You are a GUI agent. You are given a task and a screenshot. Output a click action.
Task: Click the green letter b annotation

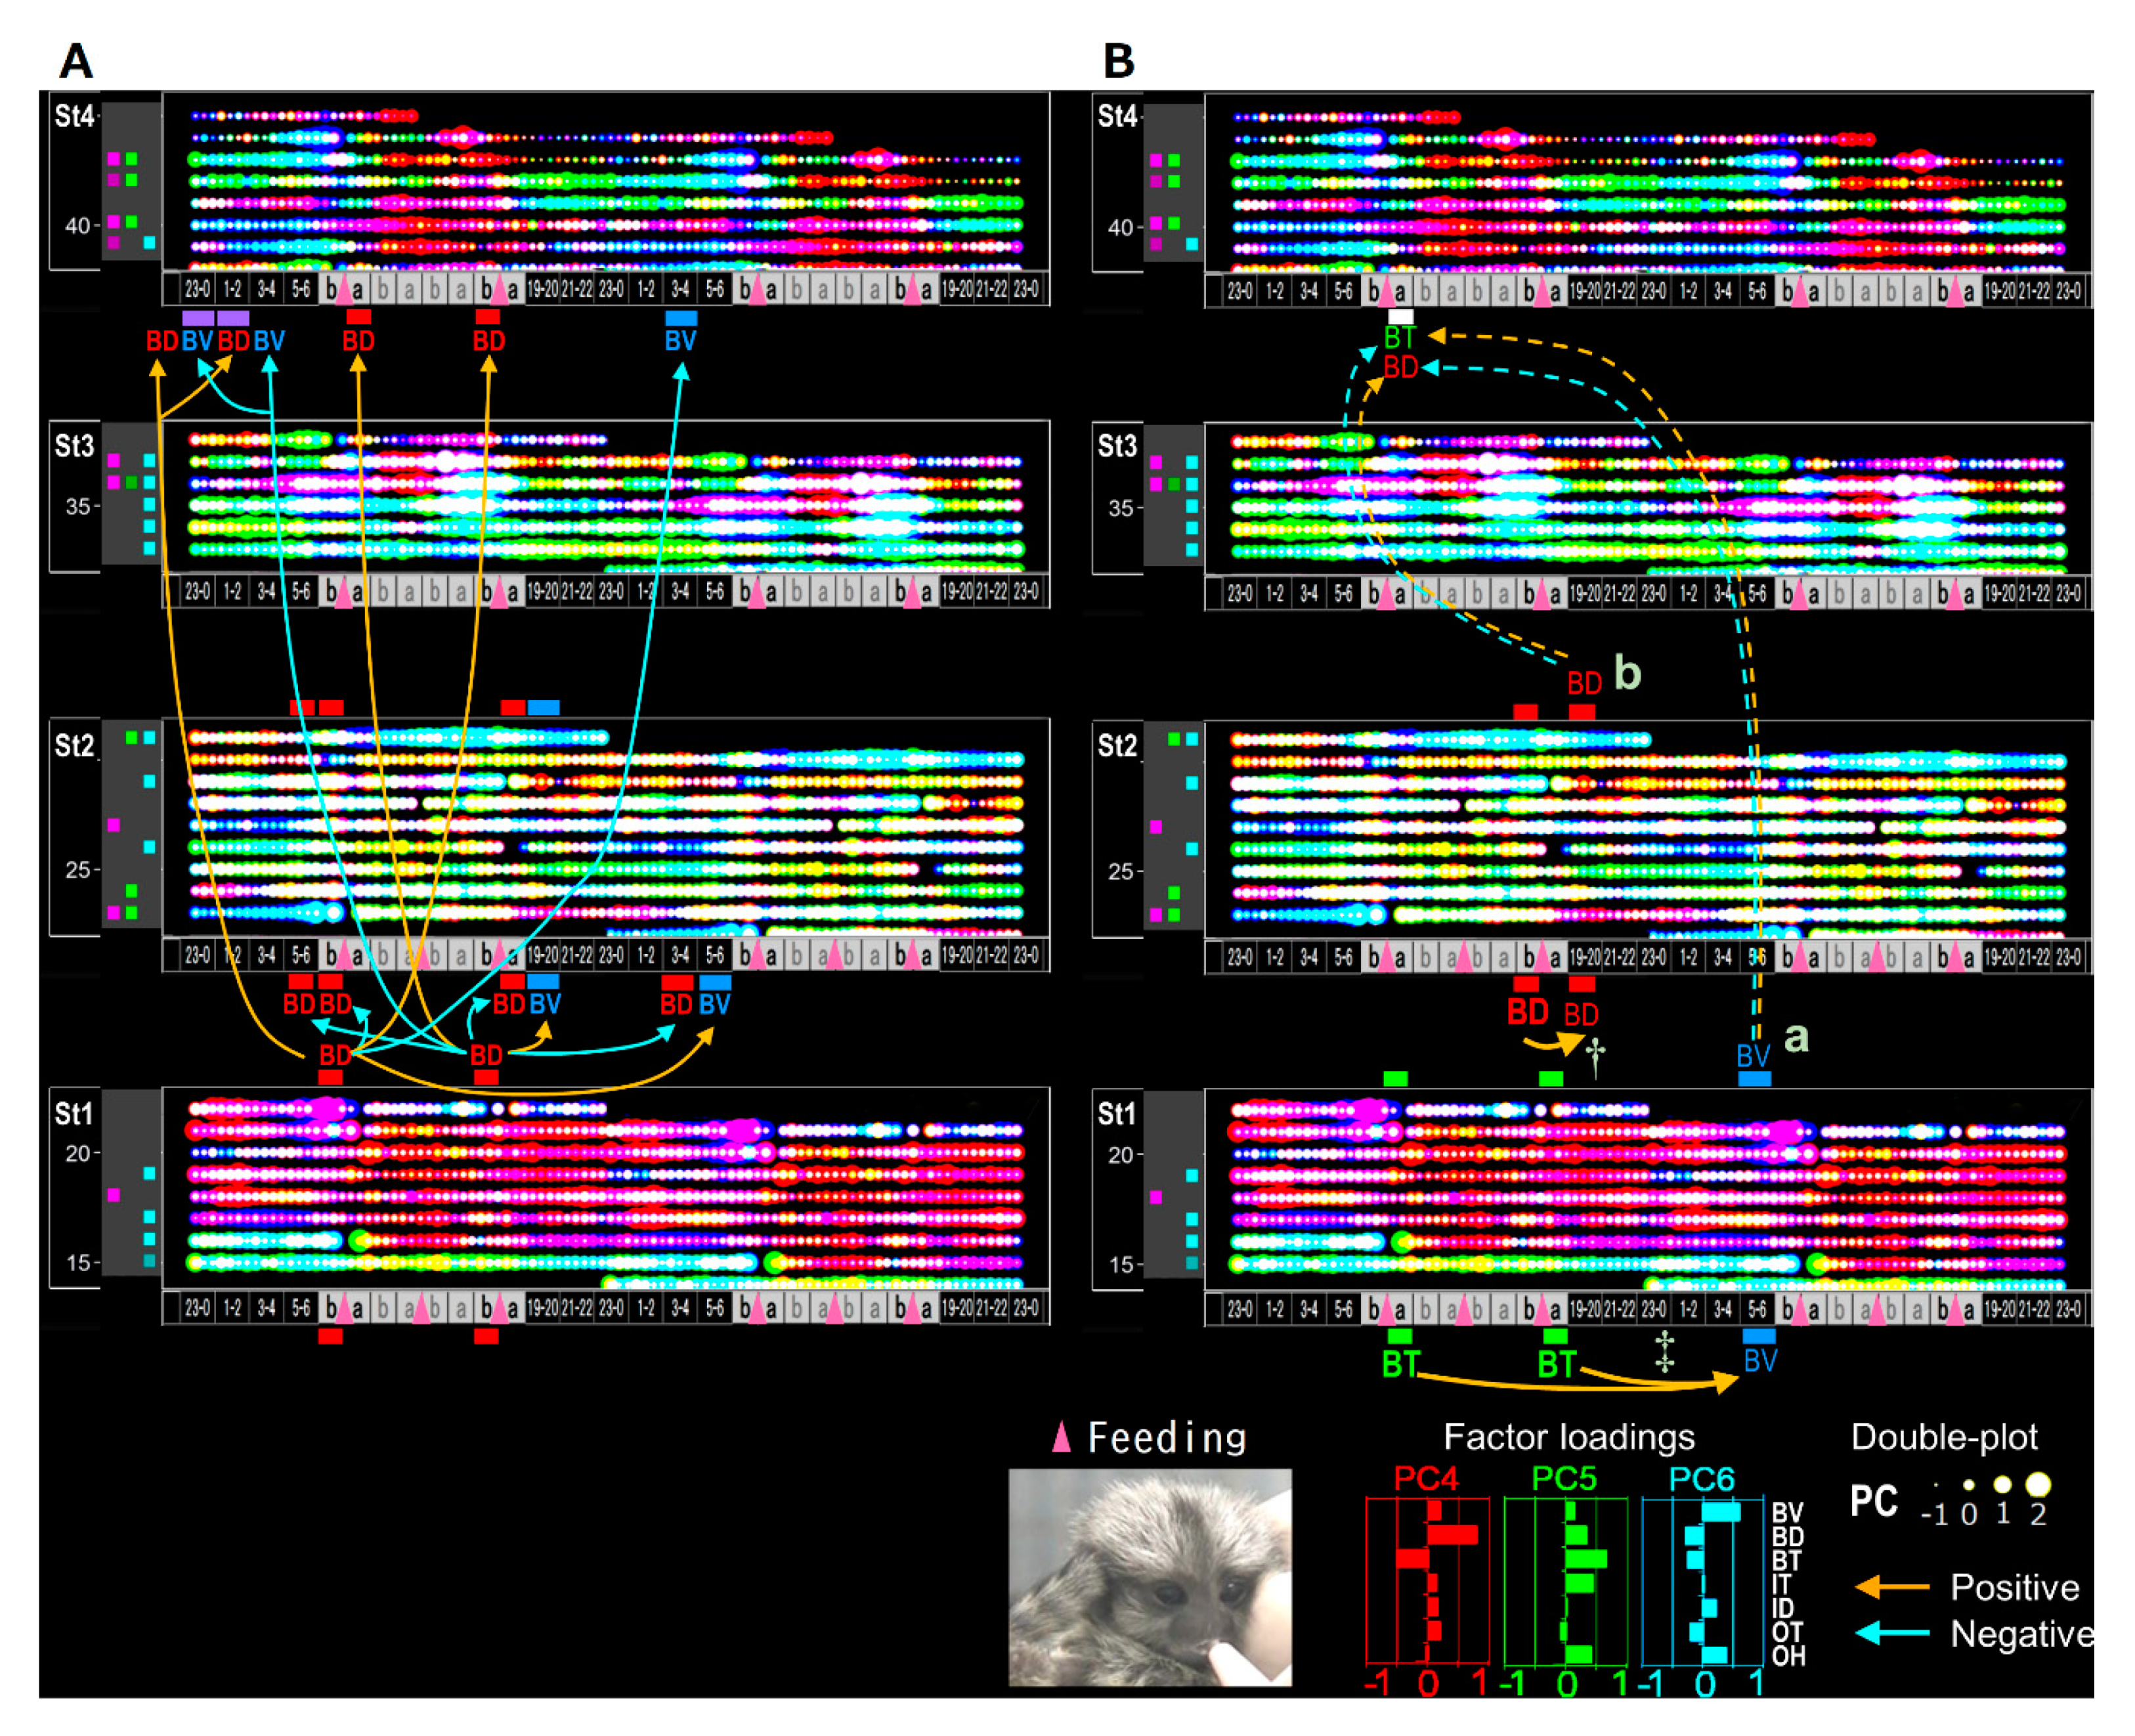pyautogui.click(x=1628, y=674)
